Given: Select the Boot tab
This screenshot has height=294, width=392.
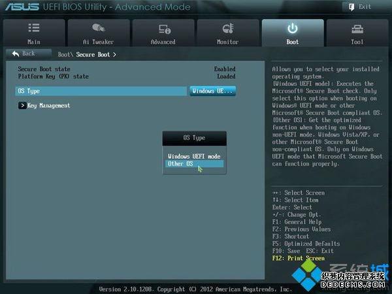Looking at the screenshot, I should pyautogui.click(x=293, y=33).
